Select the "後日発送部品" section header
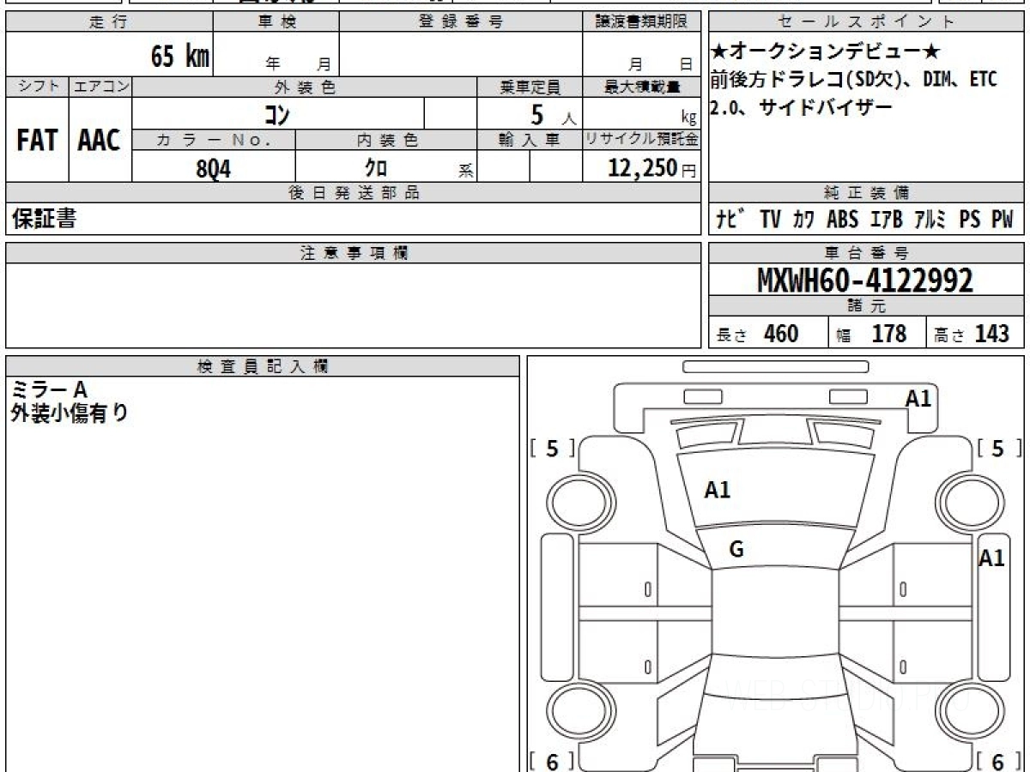This screenshot has width=1030, height=772. pyautogui.click(x=354, y=193)
